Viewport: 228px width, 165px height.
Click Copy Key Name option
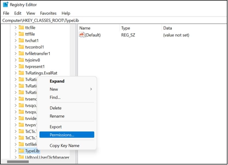point(64,145)
